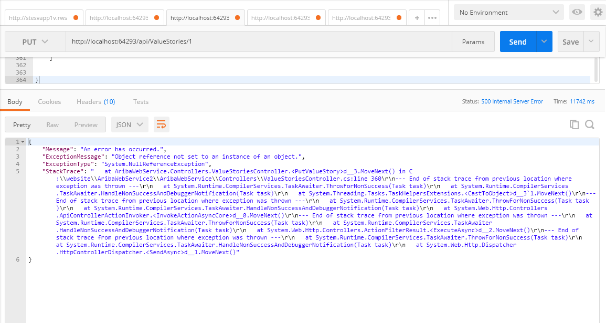
Task: Open the response Cookies tab
Action: click(49, 102)
